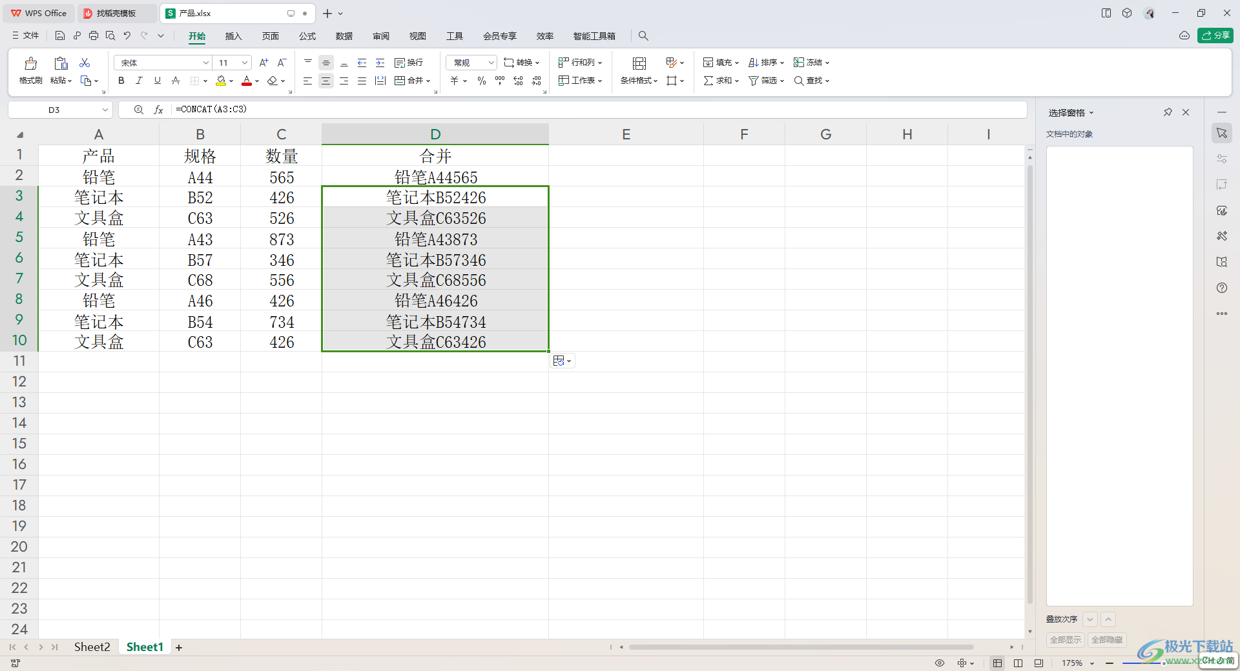Apply the red font color swatch

(x=247, y=81)
